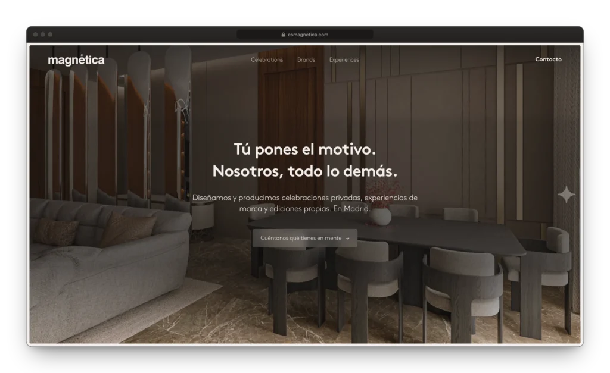Close the browser window with first dot
Viewport: 610px width, 373px height.
pyautogui.click(x=35, y=34)
